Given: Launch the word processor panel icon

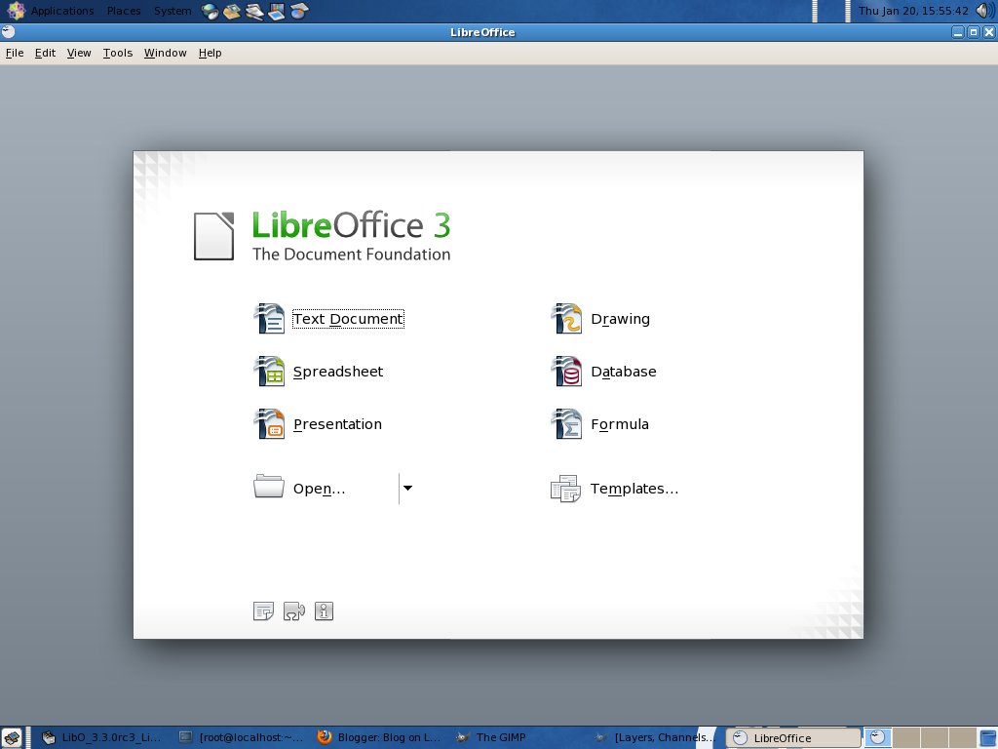Looking at the screenshot, I should [254, 11].
